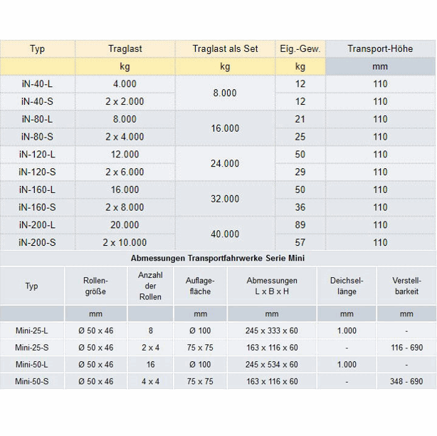Click the "Traglast als Set" column header

tap(225, 49)
